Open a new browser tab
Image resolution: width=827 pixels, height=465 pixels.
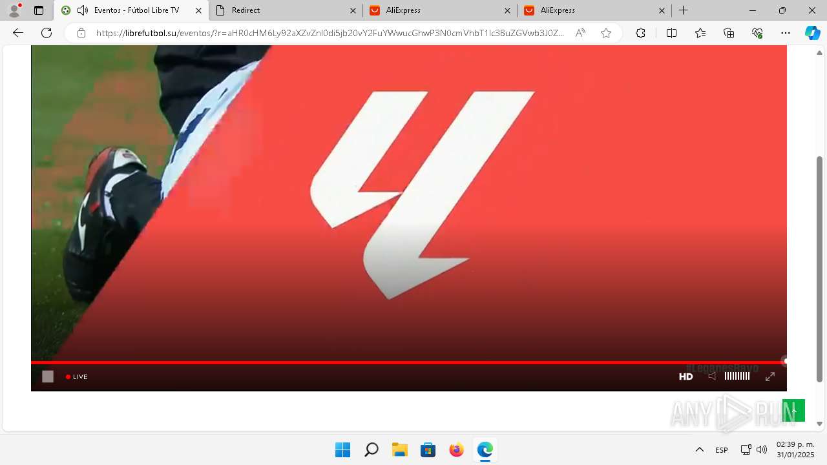pos(684,10)
